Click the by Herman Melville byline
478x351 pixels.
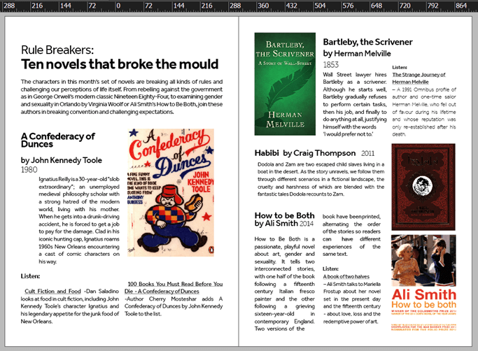tap(357, 54)
